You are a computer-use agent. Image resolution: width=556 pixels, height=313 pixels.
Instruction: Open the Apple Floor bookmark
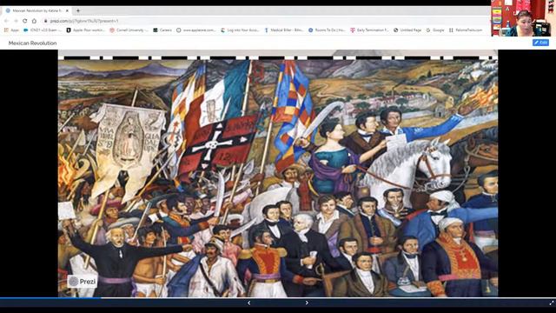pos(86,30)
